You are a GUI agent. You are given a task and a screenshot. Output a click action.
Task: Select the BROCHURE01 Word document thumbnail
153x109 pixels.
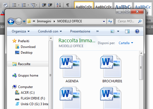[x=111, y=66]
